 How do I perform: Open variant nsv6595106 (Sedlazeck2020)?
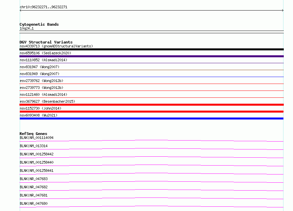[x=45, y=53]
